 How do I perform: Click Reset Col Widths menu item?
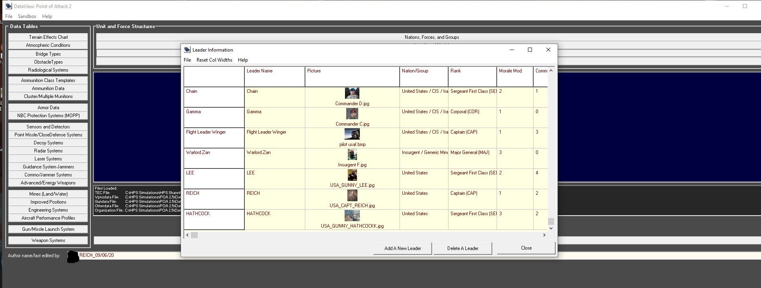point(214,60)
